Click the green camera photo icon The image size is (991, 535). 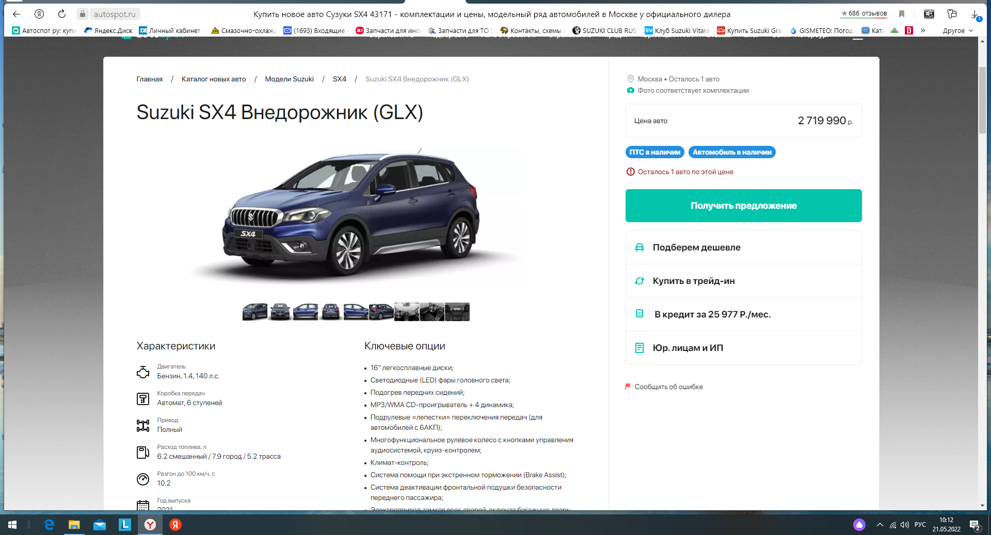pyautogui.click(x=630, y=90)
